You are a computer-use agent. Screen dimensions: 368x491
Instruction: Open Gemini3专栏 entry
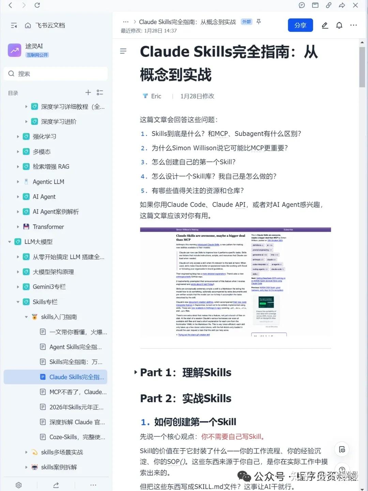pyautogui.click(x=49, y=287)
